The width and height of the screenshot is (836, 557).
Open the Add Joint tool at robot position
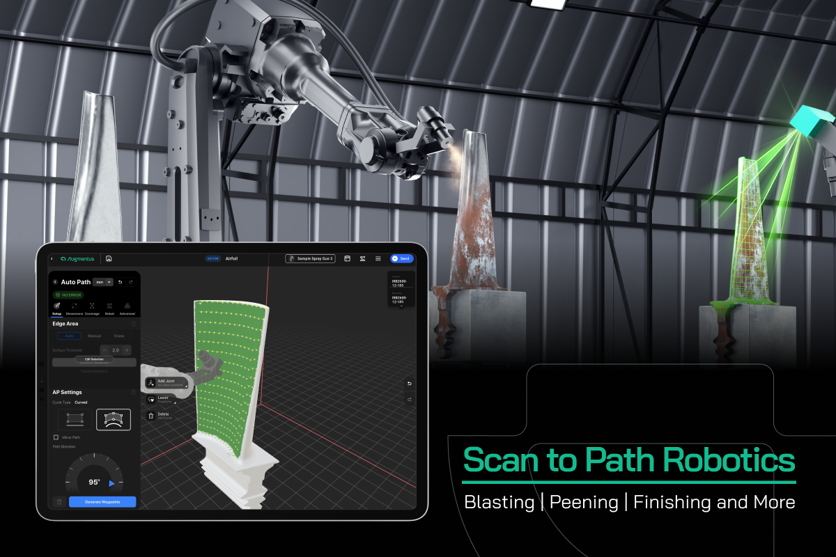point(152,382)
